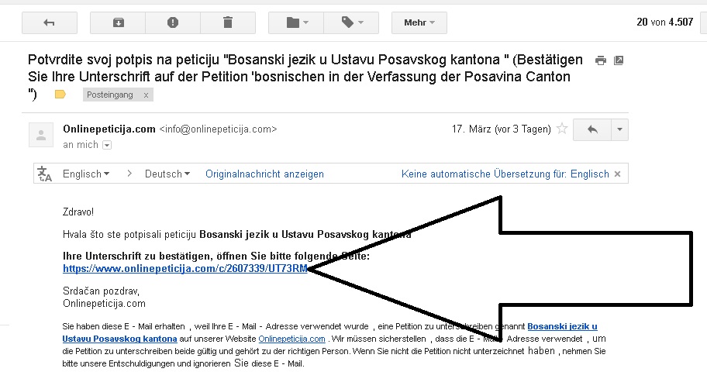The image size is (707, 389).
Task: Open the Mehr menu
Action: pos(419,22)
